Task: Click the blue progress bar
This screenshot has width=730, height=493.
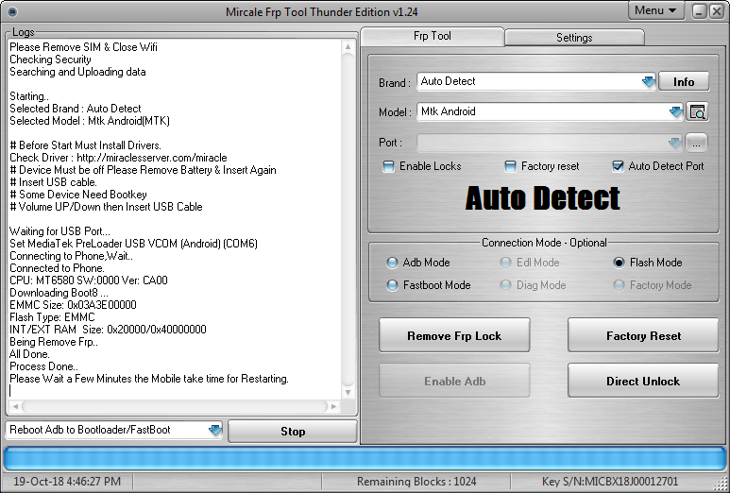Action: [365, 460]
